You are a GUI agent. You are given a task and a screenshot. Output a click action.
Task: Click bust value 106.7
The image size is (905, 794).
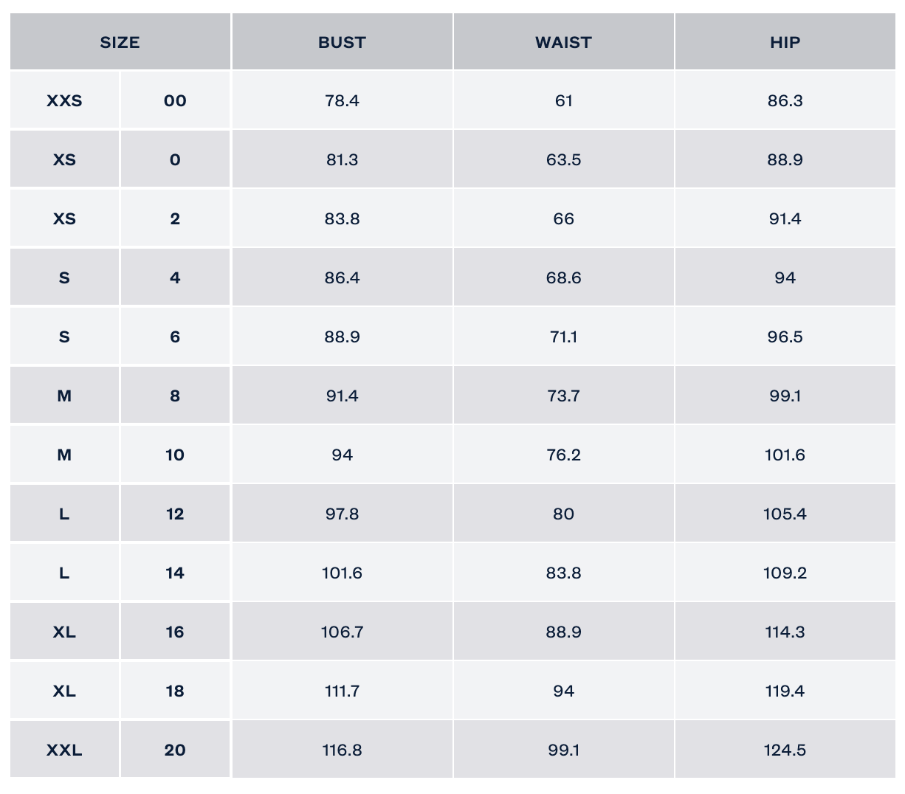click(342, 632)
